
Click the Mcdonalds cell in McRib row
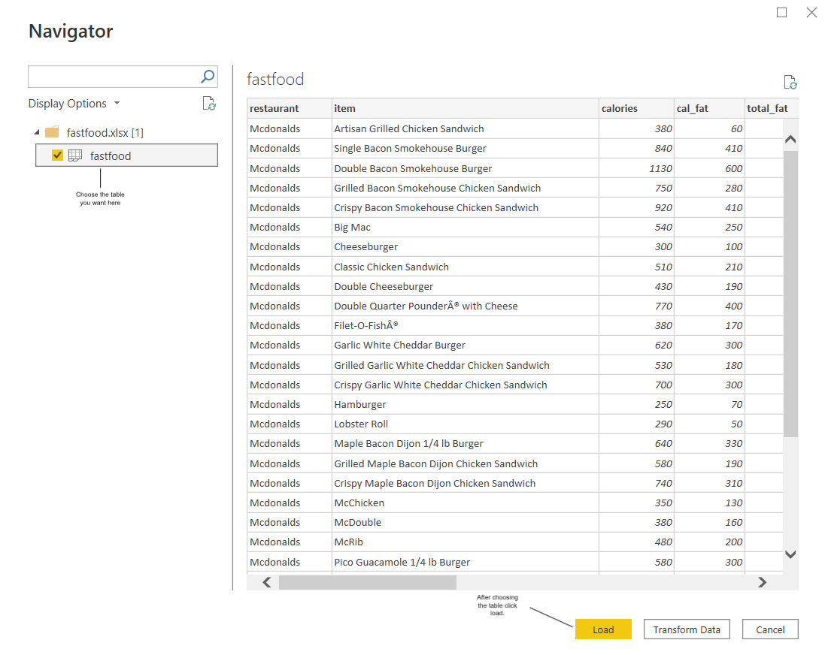click(x=290, y=542)
